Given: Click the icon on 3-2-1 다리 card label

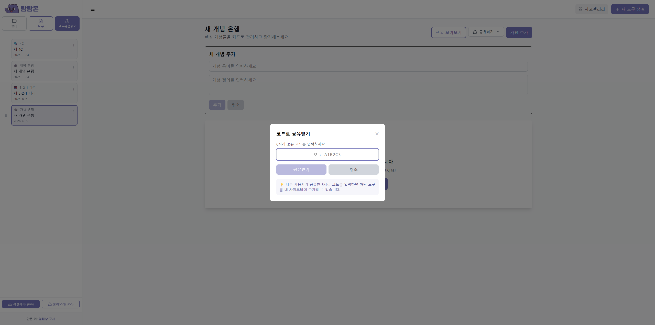Looking at the screenshot, I should (16, 88).
